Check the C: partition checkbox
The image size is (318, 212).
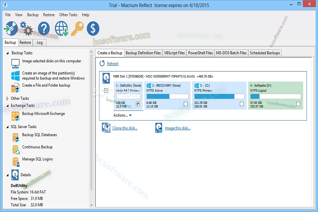point(242,104)
